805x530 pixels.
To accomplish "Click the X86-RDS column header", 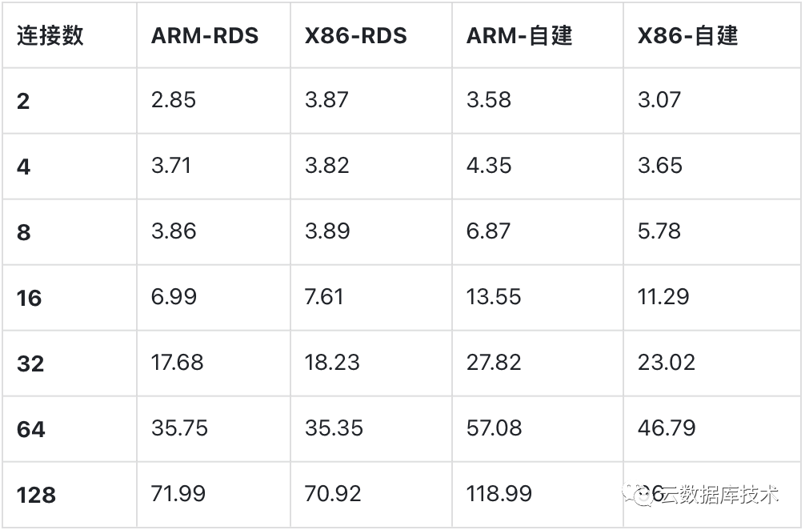I will (x=356, y=36).
